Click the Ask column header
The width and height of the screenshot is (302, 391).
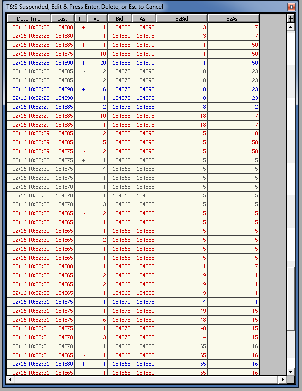(x=144, y=18)
